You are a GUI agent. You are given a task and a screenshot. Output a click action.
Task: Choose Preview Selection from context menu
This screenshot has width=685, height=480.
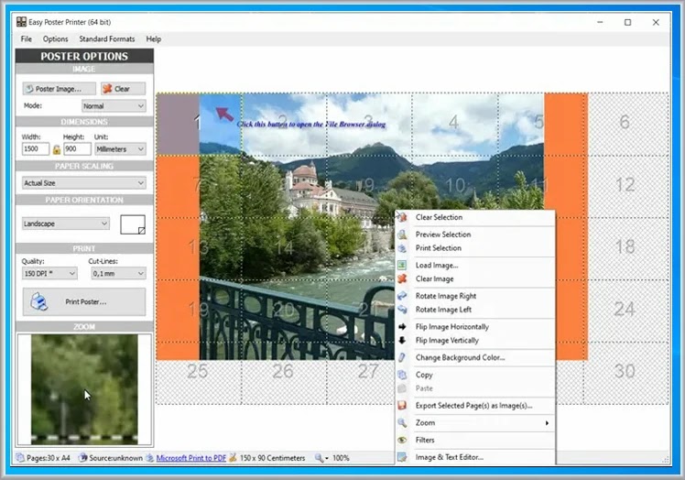[x=475, y=235]
